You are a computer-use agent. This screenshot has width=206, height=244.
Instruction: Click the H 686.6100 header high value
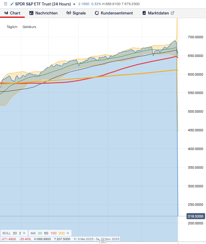point(111,4)
